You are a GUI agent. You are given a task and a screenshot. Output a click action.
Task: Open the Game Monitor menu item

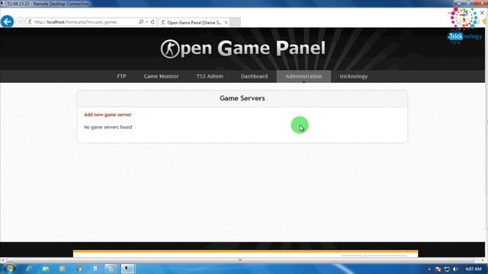pyautogui.click(x=161, y=76)
